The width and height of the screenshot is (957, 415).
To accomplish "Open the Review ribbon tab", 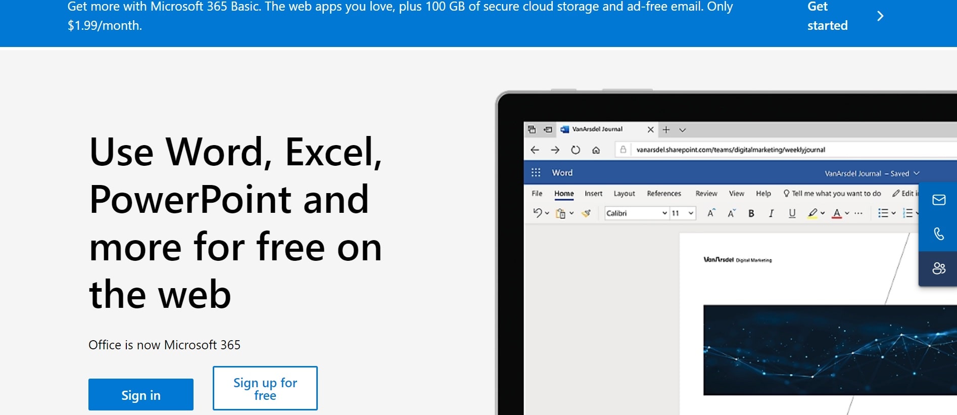I will [706, 193].
